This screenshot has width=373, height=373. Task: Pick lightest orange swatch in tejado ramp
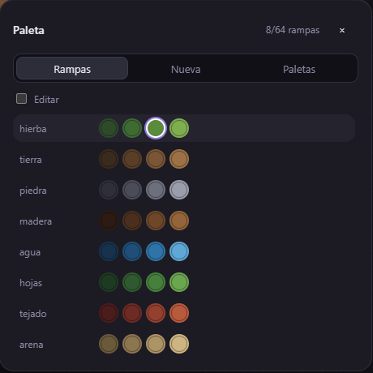tap(179, 313)
